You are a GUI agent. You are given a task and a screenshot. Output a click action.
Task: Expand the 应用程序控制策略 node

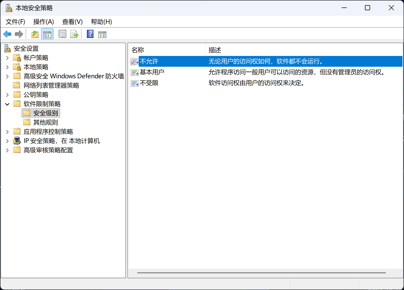click(7, 132)
